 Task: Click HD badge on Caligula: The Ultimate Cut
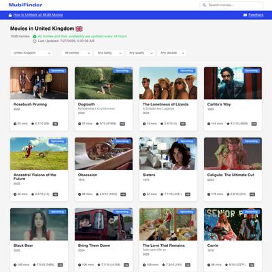[x=252, y=194]
